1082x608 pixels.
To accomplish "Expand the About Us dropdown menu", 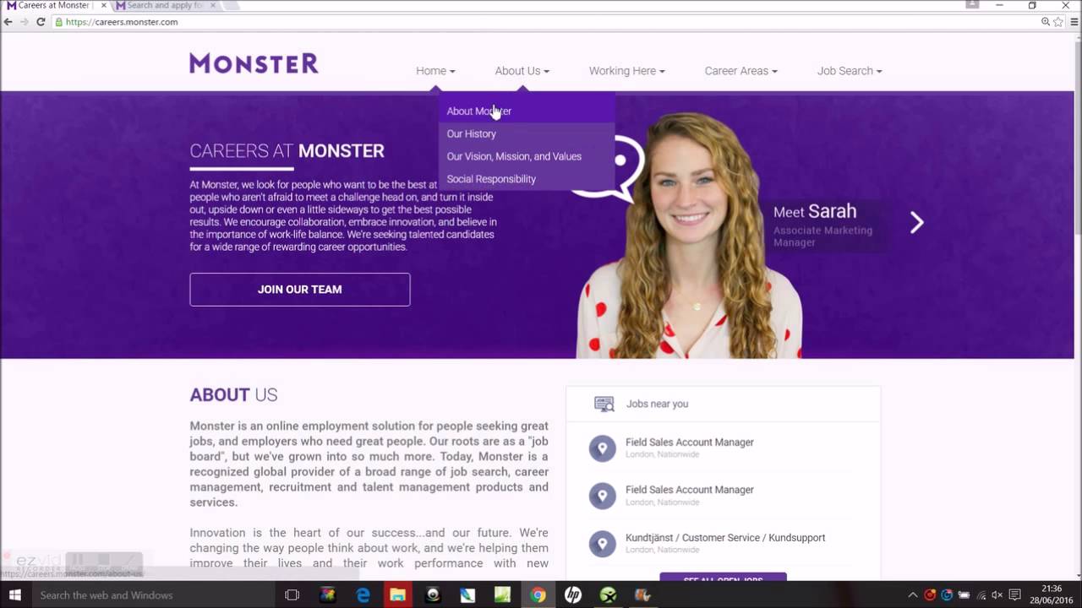I will [522, 71].
